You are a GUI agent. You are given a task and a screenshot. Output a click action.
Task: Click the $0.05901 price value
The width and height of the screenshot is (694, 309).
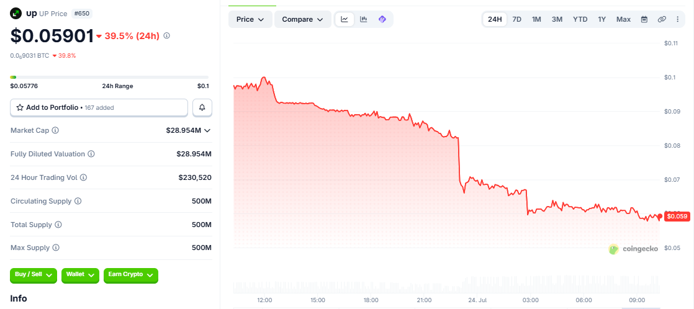[x=52, y=36]
